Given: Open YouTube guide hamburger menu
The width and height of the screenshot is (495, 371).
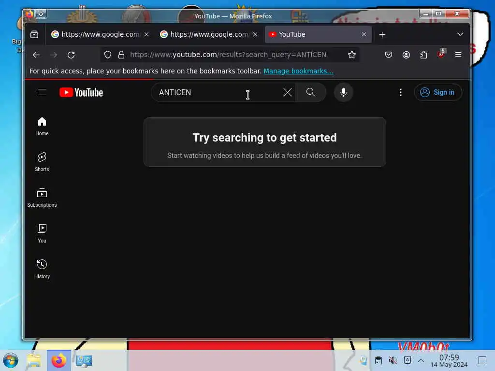Looking at the screenshot, I should pos(42,92).
